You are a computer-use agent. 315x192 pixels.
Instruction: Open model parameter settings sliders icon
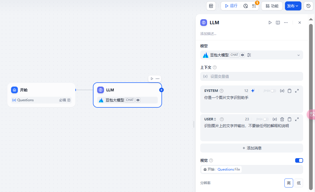click(249, 55)
